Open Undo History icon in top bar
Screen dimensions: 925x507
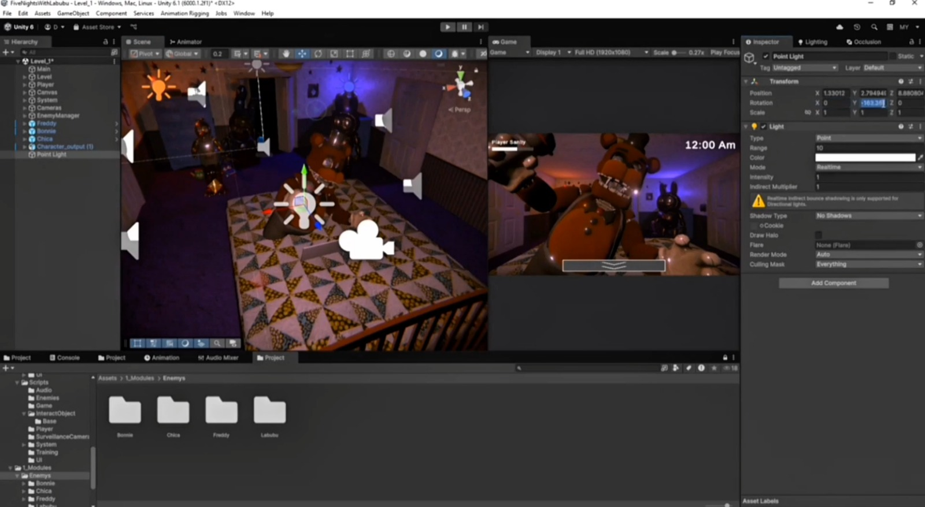[857, 27]
